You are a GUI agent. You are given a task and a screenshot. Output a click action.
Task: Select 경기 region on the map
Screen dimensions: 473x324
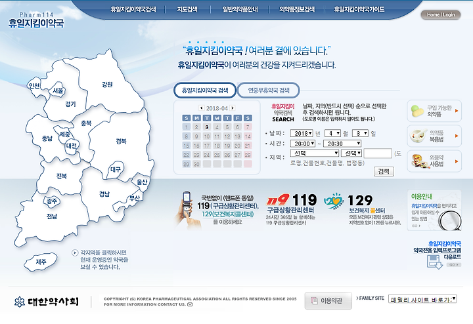click(x=70, y=104)
